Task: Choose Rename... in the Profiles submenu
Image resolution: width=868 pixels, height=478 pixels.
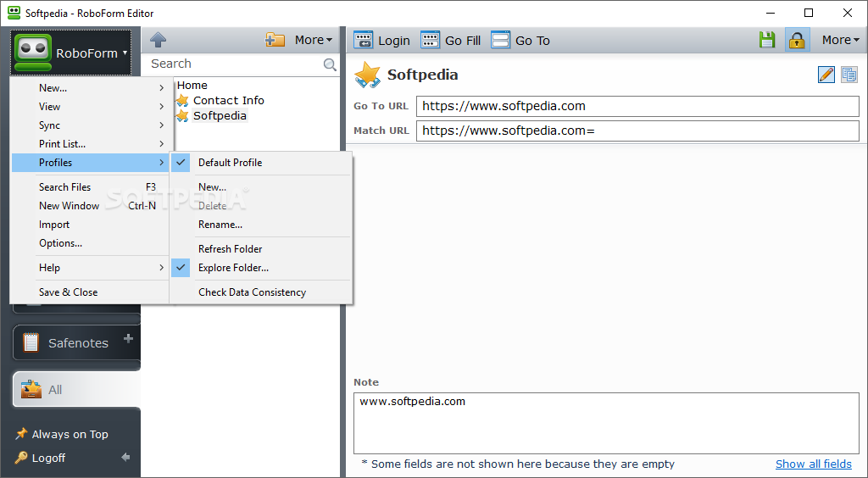Action: click(261, 225)
